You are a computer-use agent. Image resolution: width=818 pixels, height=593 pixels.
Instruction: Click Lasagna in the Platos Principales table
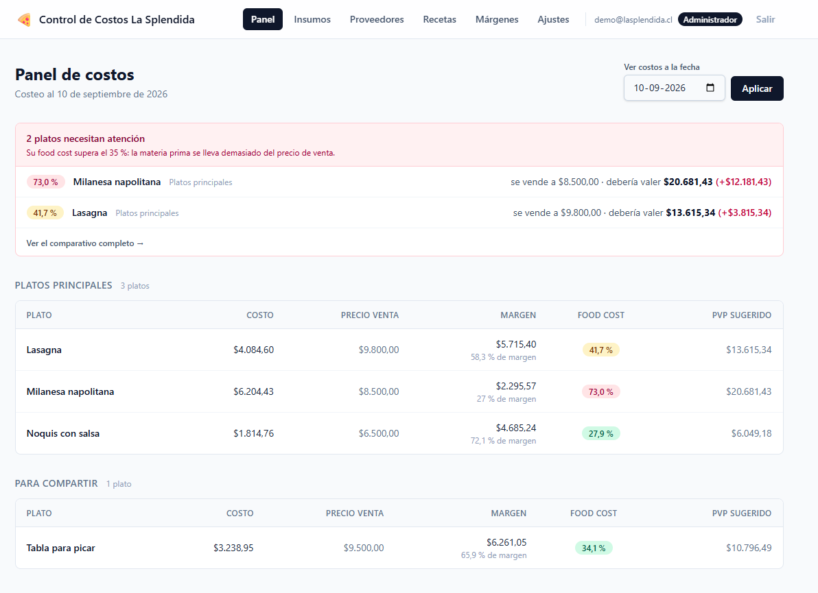point(44,350)
